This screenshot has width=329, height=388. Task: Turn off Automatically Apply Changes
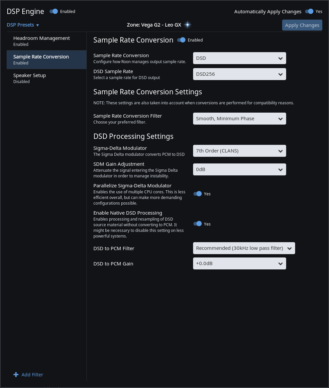pos(309,11)
